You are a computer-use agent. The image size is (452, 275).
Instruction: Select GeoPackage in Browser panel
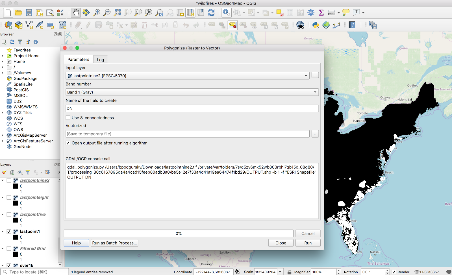25,78
